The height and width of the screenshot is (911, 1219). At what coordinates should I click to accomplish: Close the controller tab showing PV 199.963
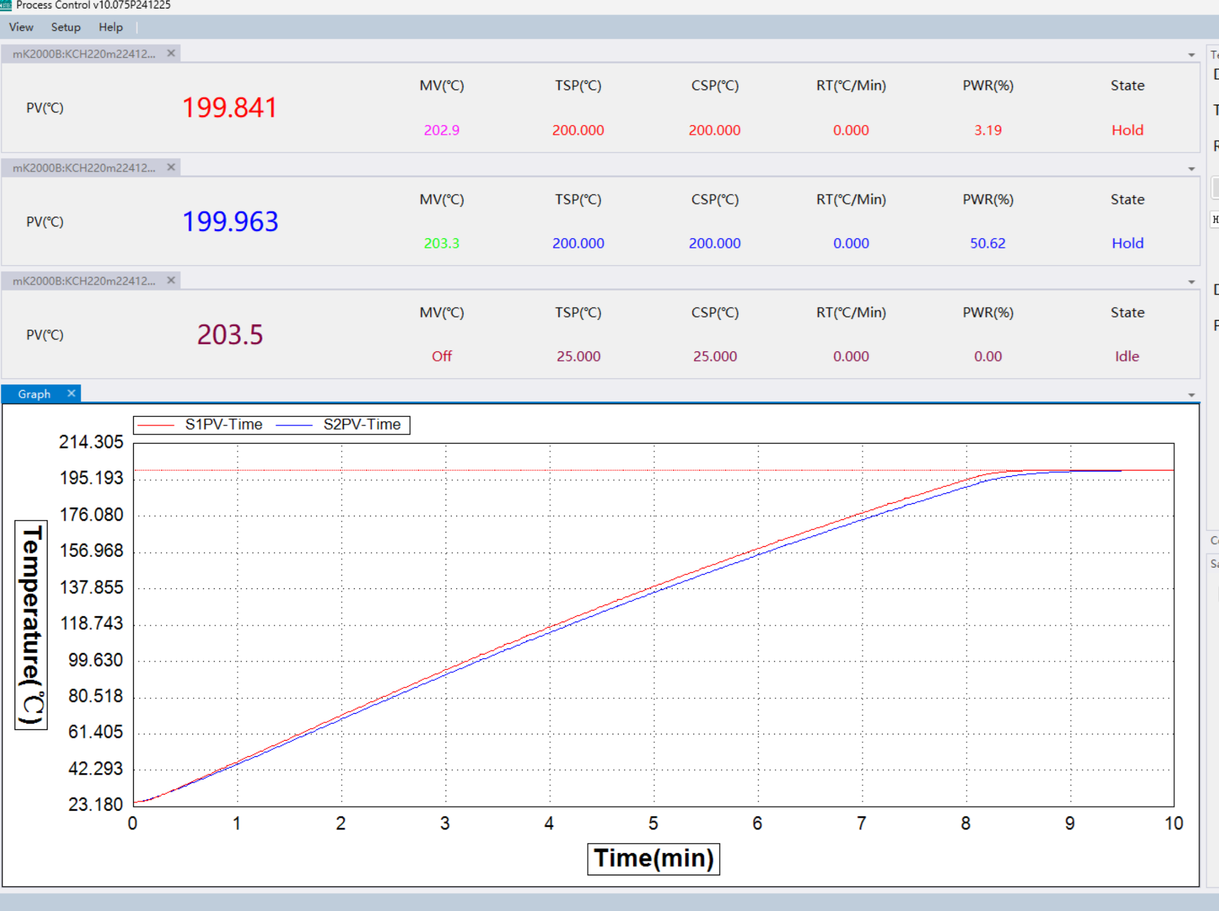pos(171,167)
